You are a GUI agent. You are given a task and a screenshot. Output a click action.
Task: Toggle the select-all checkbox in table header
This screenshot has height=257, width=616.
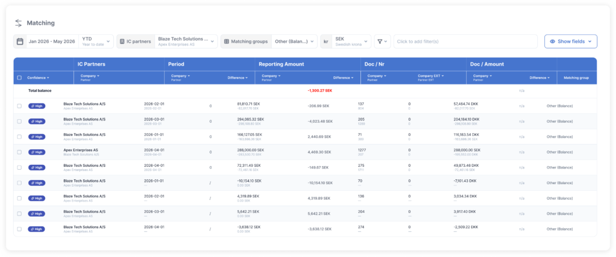20,78
